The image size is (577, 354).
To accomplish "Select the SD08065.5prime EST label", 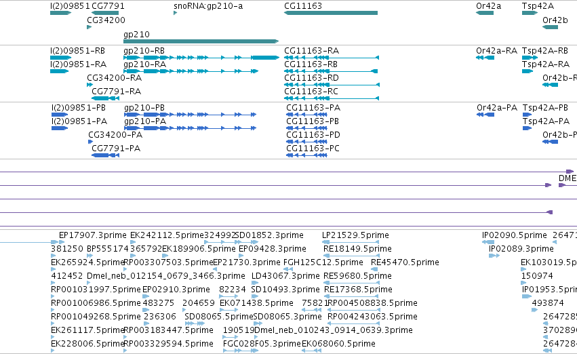I will pos(219,317).
